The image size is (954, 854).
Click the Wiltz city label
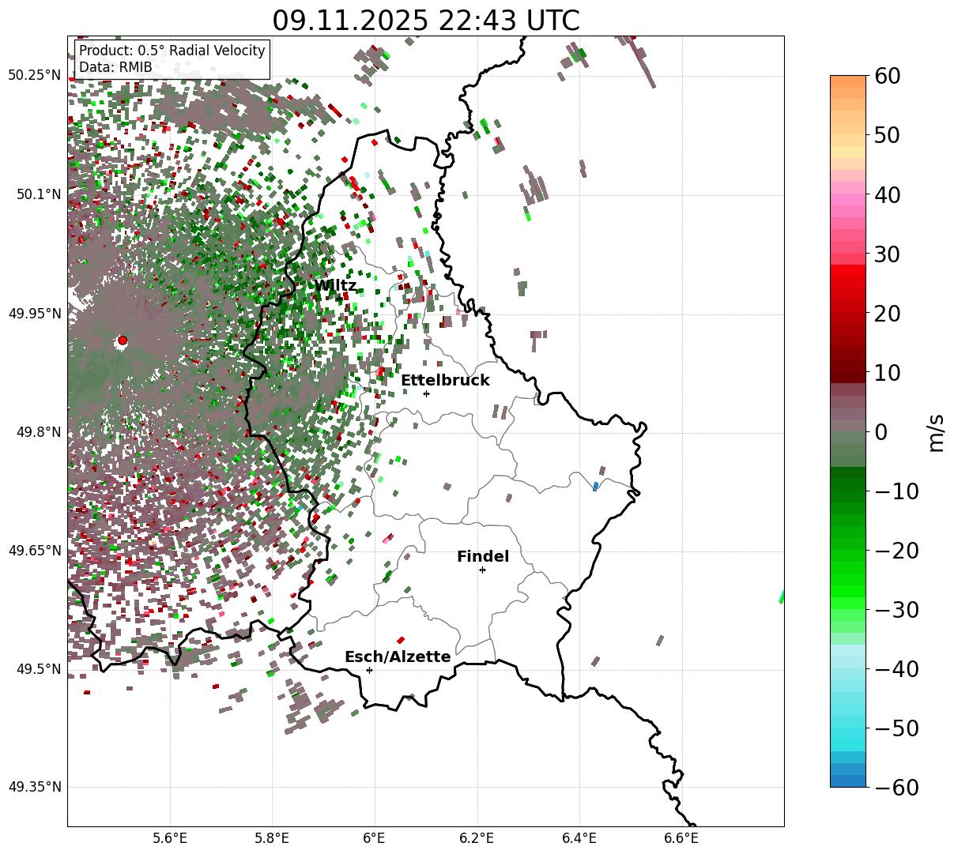(335, 286)
